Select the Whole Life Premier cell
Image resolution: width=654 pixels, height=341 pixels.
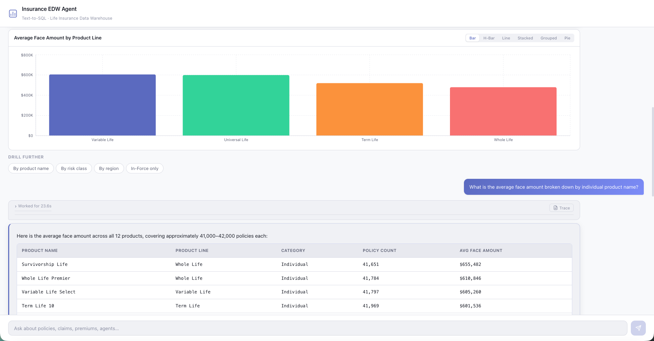(x=46, y=278)
